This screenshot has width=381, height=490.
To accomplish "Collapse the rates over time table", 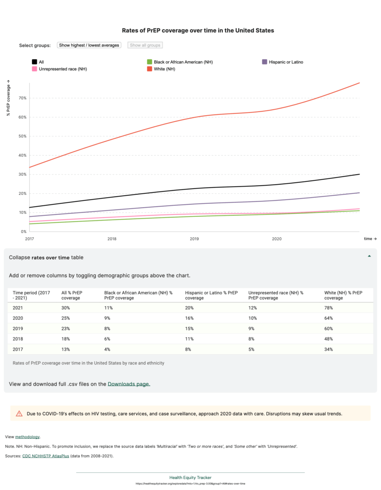I will (x=45, y=257).
